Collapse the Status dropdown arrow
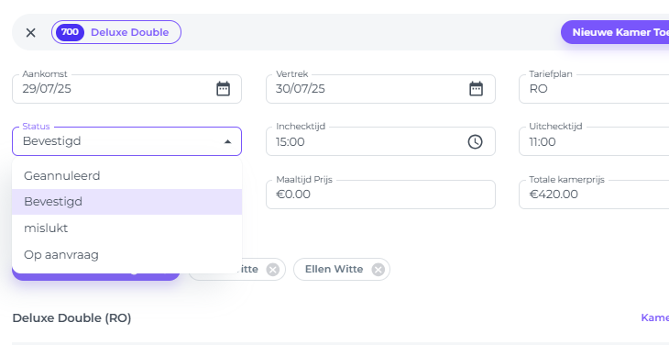Image resolution: width=669 pixels, height=345 pixels. point(228,141)
